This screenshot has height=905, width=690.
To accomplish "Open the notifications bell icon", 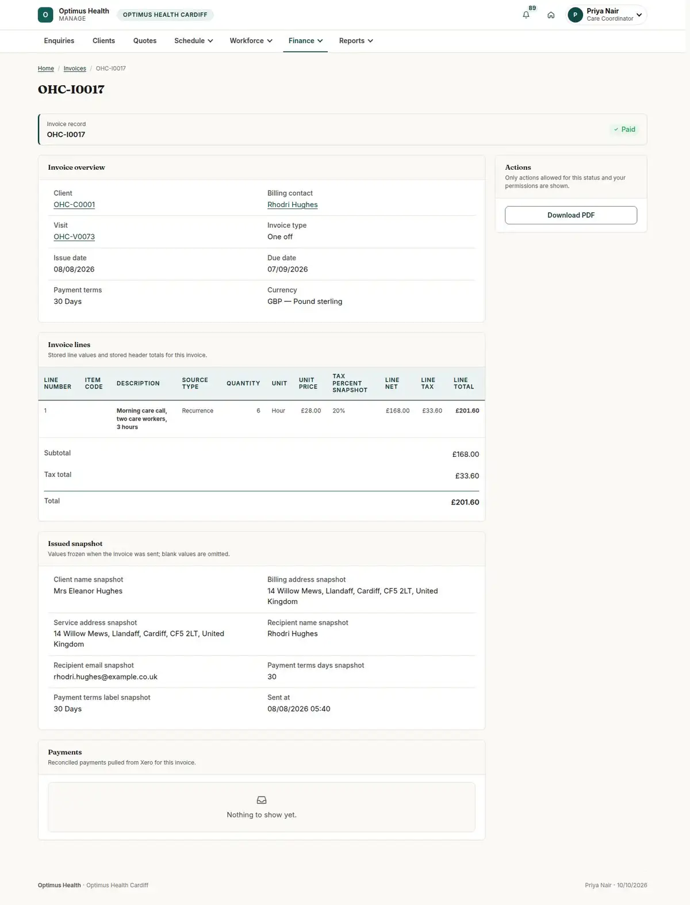I will [526, 15].
